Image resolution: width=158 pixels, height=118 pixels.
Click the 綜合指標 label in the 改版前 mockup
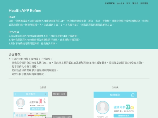click(x=21, y=115)
